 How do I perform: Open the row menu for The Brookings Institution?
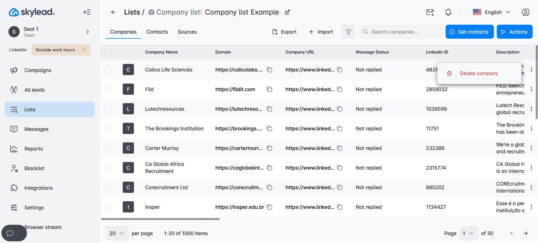click(531, 128)
